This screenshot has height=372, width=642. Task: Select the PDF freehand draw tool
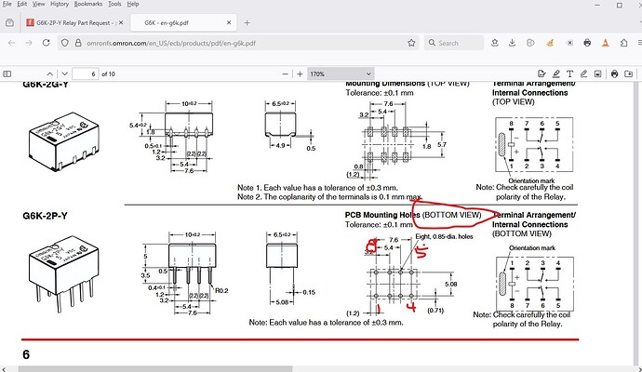pos(583,73)
